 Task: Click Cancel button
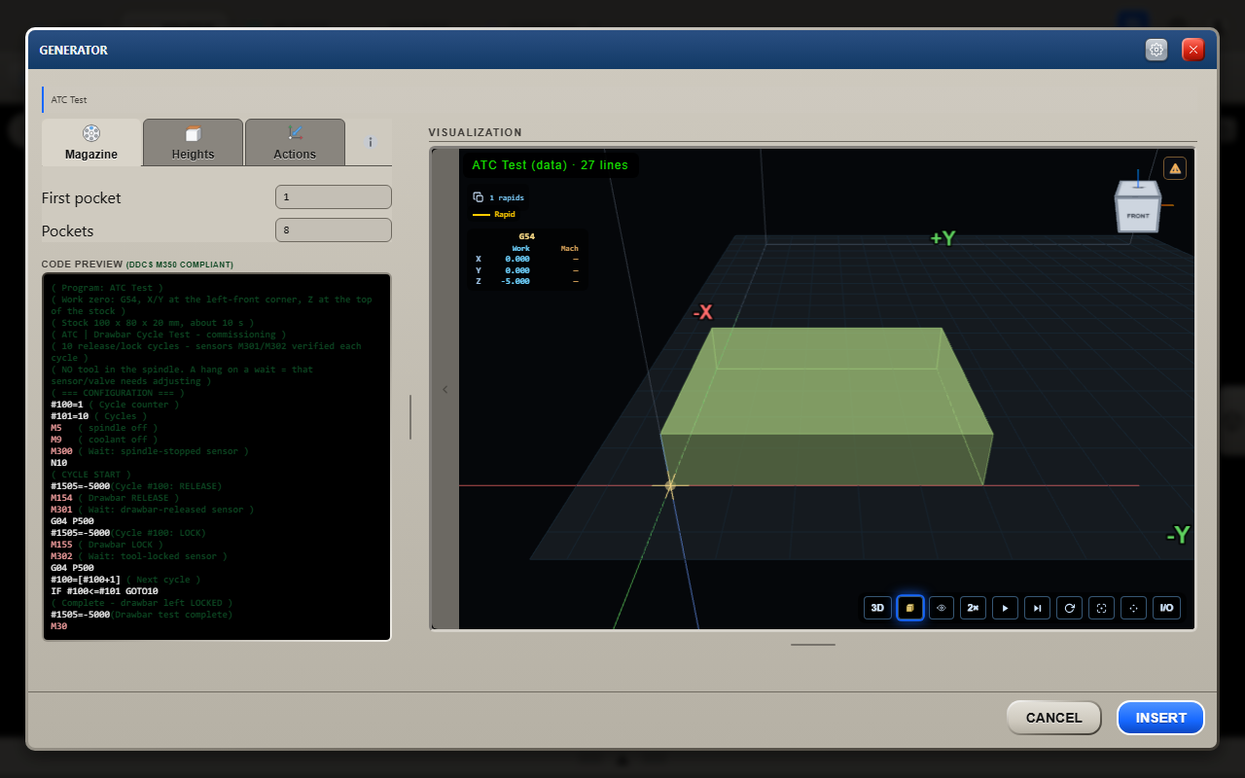(x=1053, y=718)
